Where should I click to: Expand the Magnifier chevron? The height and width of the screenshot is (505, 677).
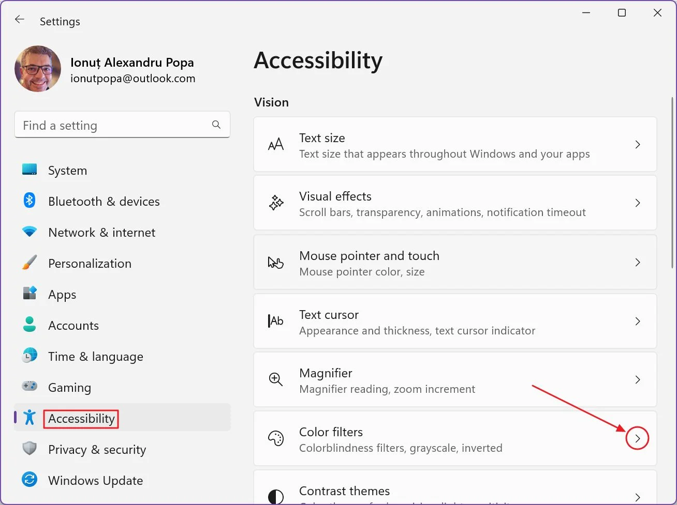(638, 380)
